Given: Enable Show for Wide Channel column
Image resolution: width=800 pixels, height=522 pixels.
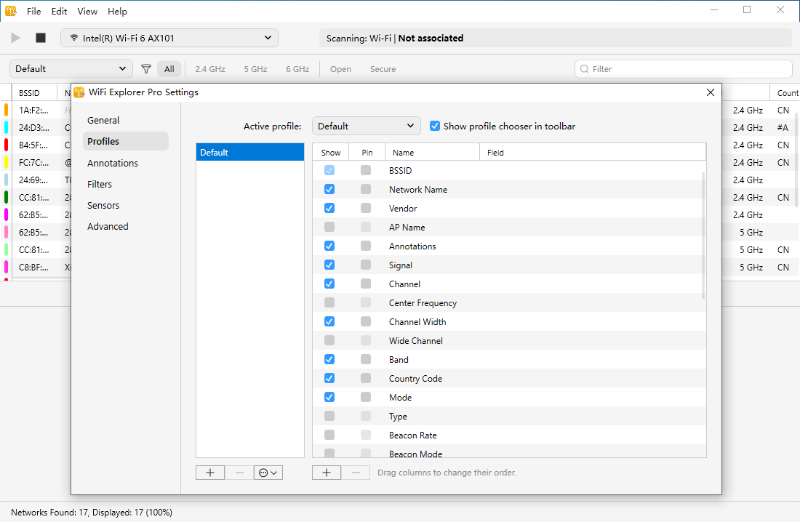Looking at the screenshot, I should click(x=329, y=340).
